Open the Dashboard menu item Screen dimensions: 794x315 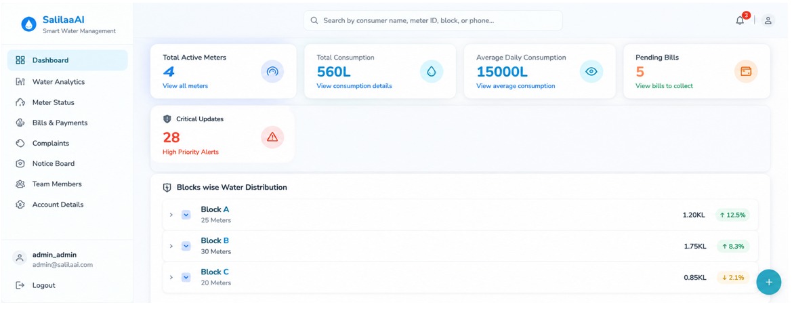point(67,60)
